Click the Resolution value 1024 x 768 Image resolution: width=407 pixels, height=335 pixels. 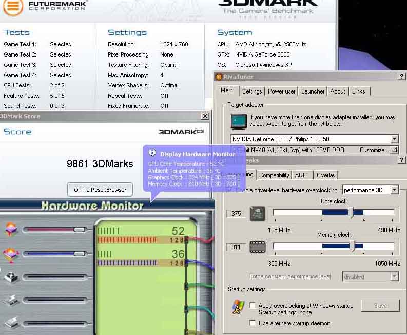pos(174,44)
